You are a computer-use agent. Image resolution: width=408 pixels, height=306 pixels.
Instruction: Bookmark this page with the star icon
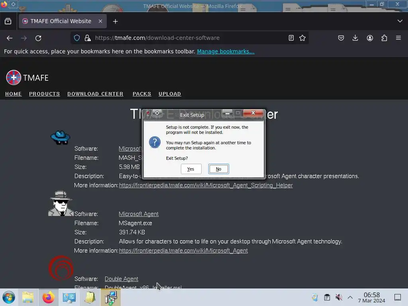tap(302, 38)
